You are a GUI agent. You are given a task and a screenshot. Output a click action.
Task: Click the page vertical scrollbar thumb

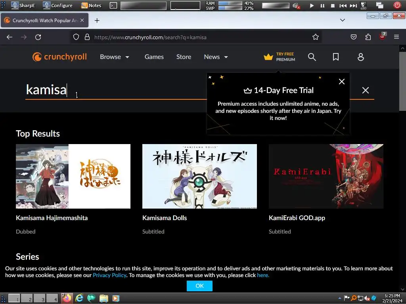tap(402, 81)
